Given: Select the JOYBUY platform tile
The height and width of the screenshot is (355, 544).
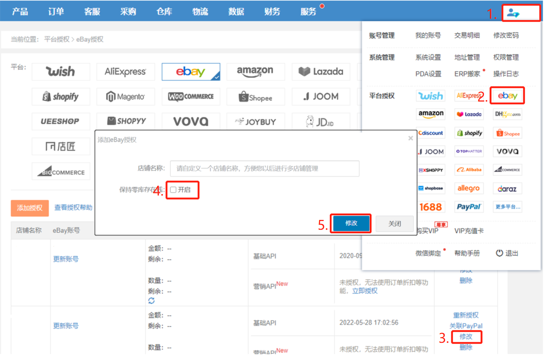Looking at the screenshot, I should click(x=256, y=121).
